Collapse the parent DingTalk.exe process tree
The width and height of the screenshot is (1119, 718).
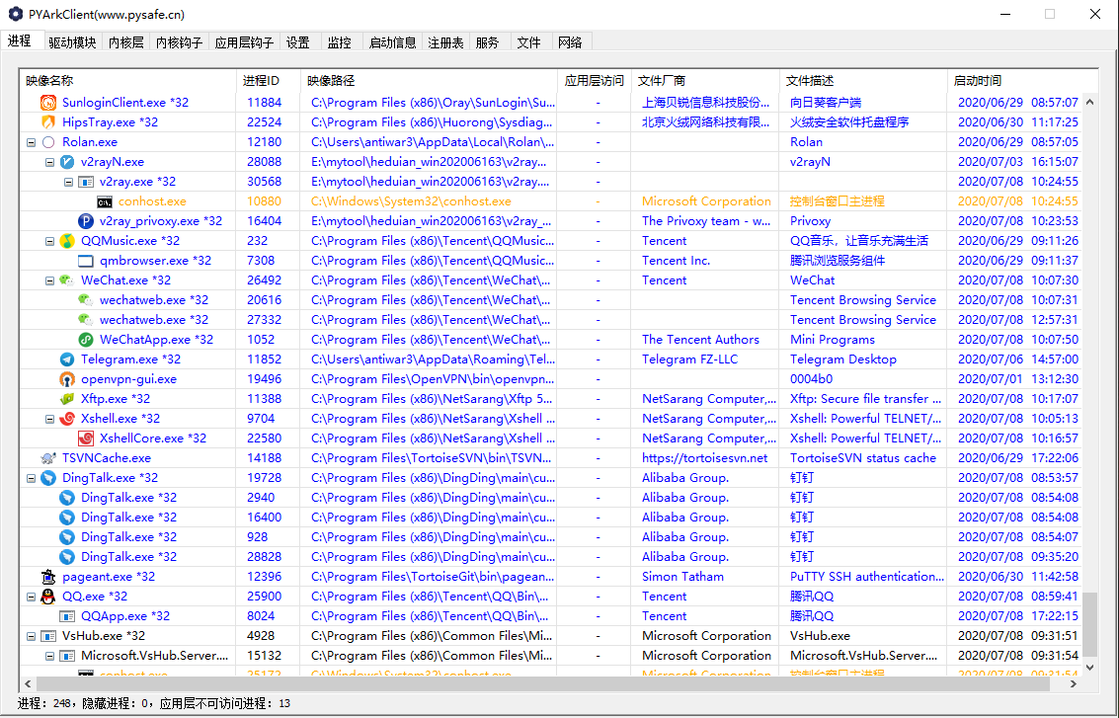click(31, 478)
